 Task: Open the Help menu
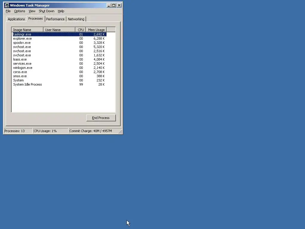coord(61,11)
